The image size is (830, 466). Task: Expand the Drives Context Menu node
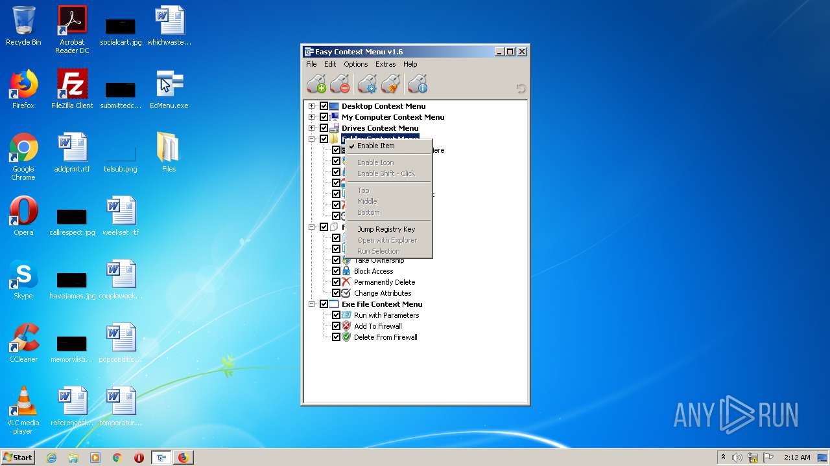pyautogui.click(x=312, y=128)
